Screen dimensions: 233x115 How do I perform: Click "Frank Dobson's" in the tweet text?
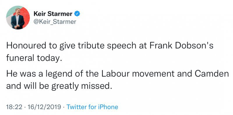pos(181,46)
